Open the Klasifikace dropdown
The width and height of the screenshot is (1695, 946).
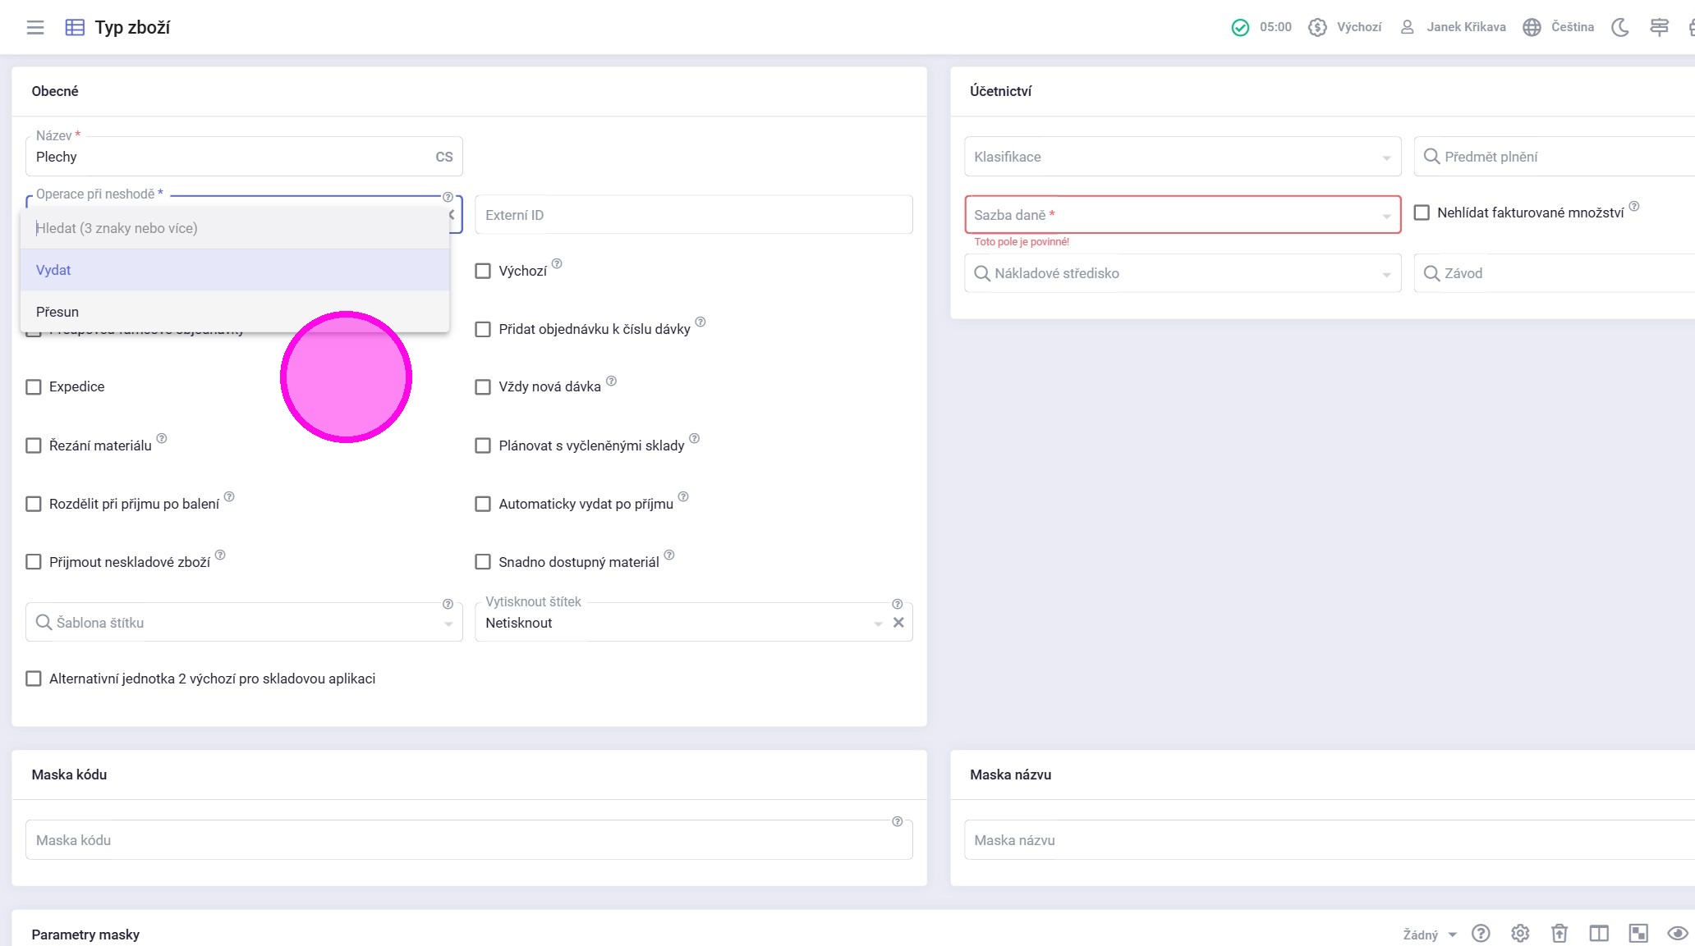pos(1183,157)
